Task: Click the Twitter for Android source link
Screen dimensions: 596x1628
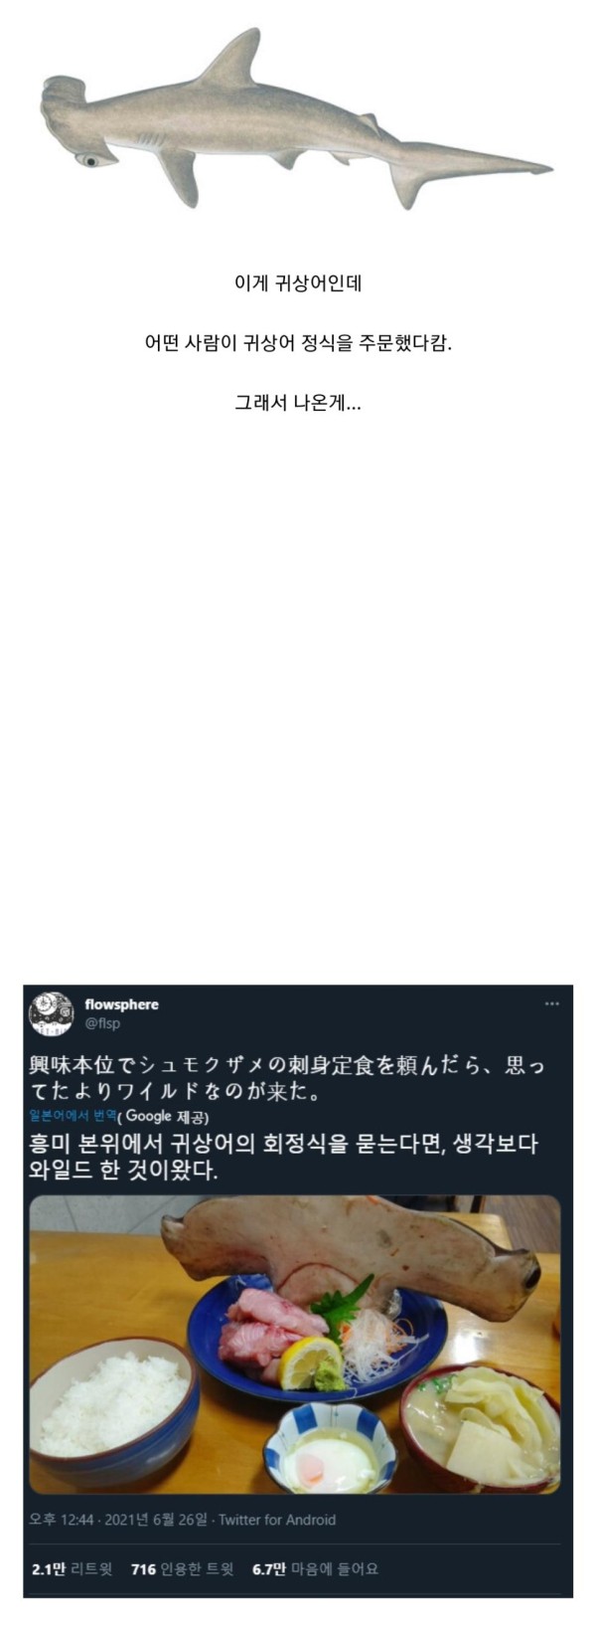Action: click(x=277, y=1520)
